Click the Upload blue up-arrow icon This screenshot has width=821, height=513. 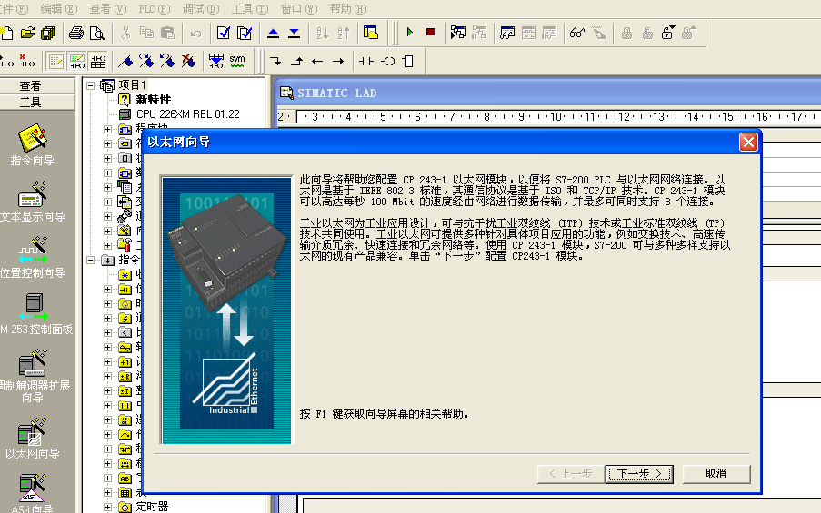(273, 34)
